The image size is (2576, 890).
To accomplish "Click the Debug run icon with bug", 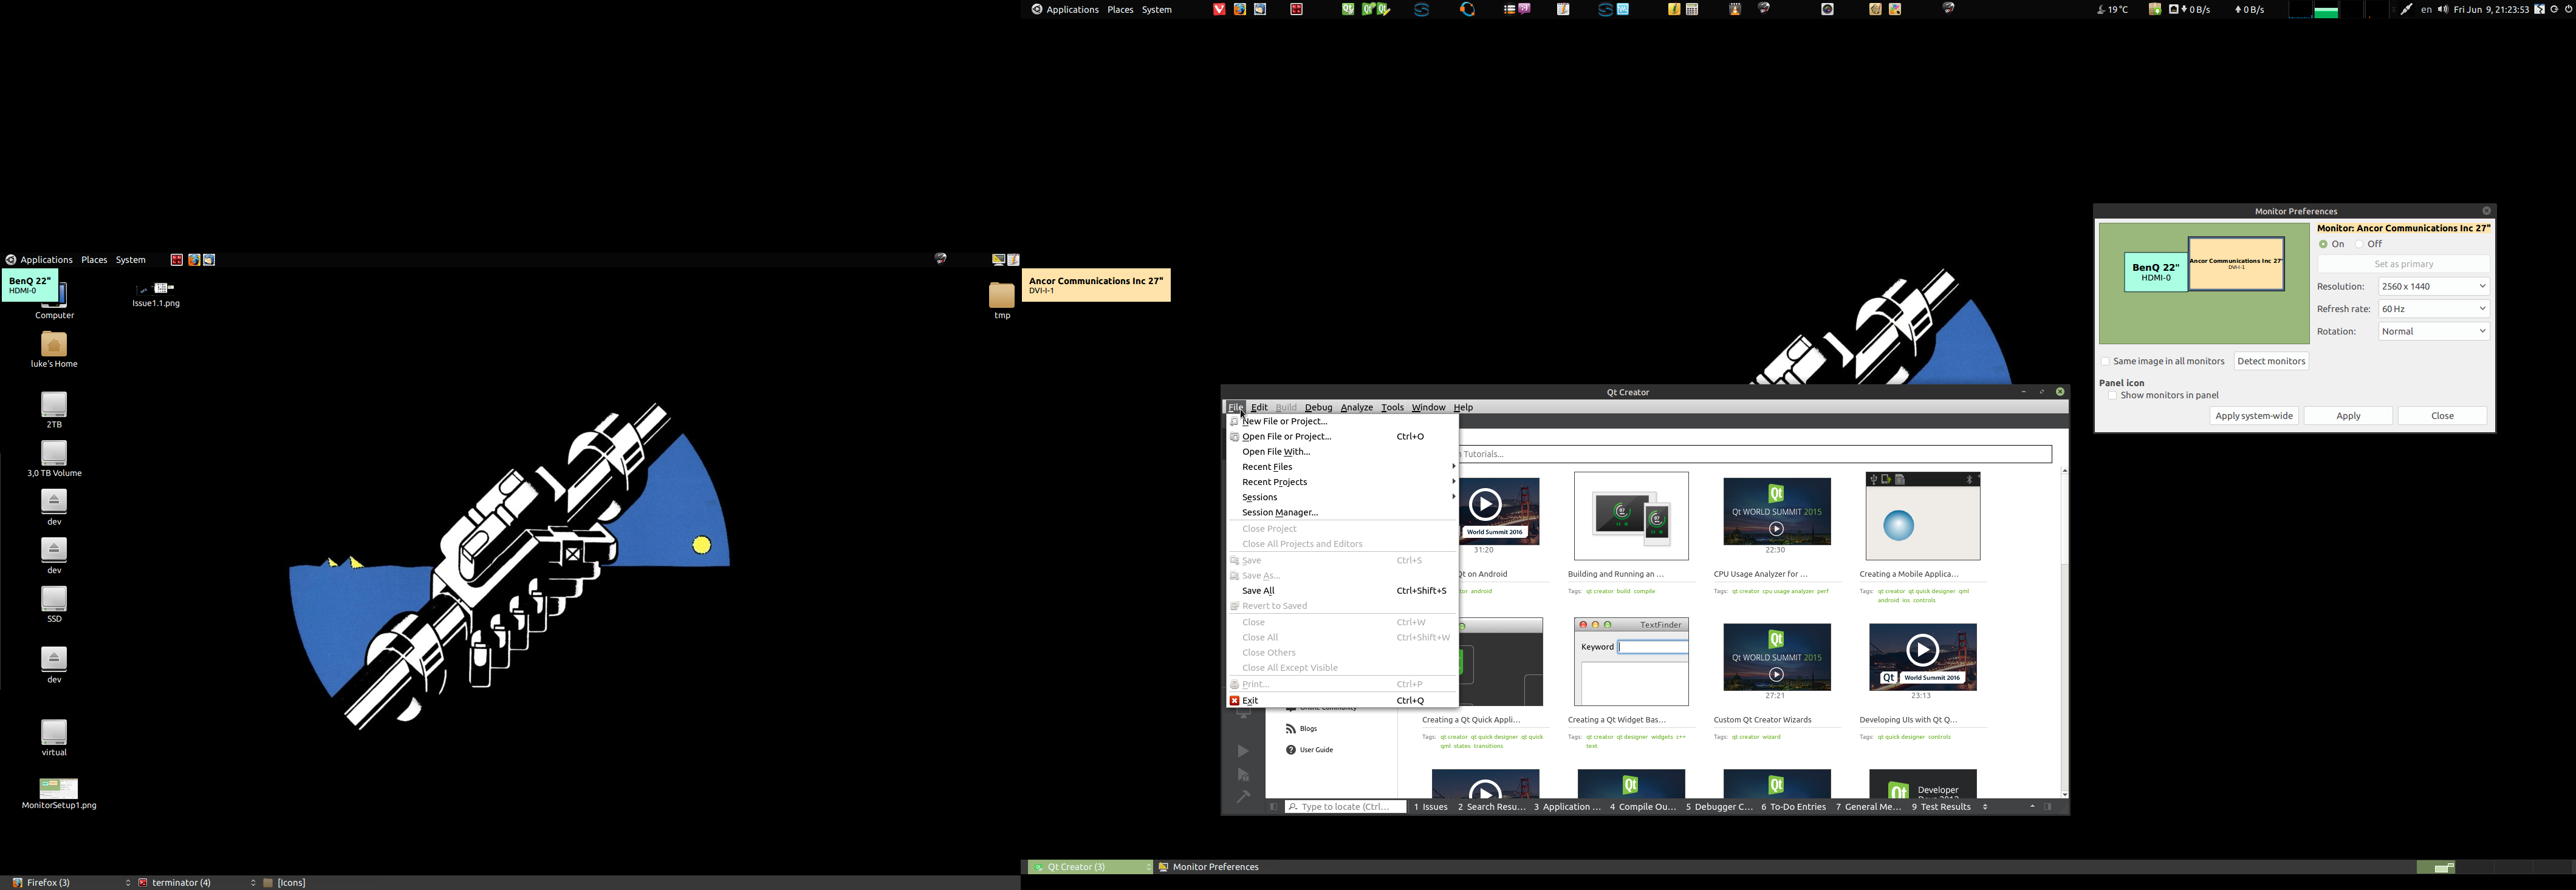I will tap(1243, 775).
